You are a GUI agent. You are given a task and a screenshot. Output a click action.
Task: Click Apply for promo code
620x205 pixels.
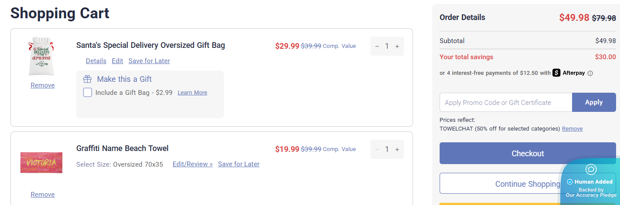point(593,102)
